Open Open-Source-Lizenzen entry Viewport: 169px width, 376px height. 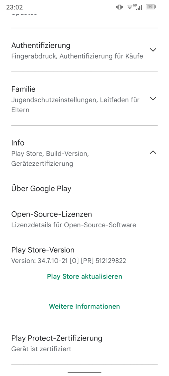tap(84, 219)
